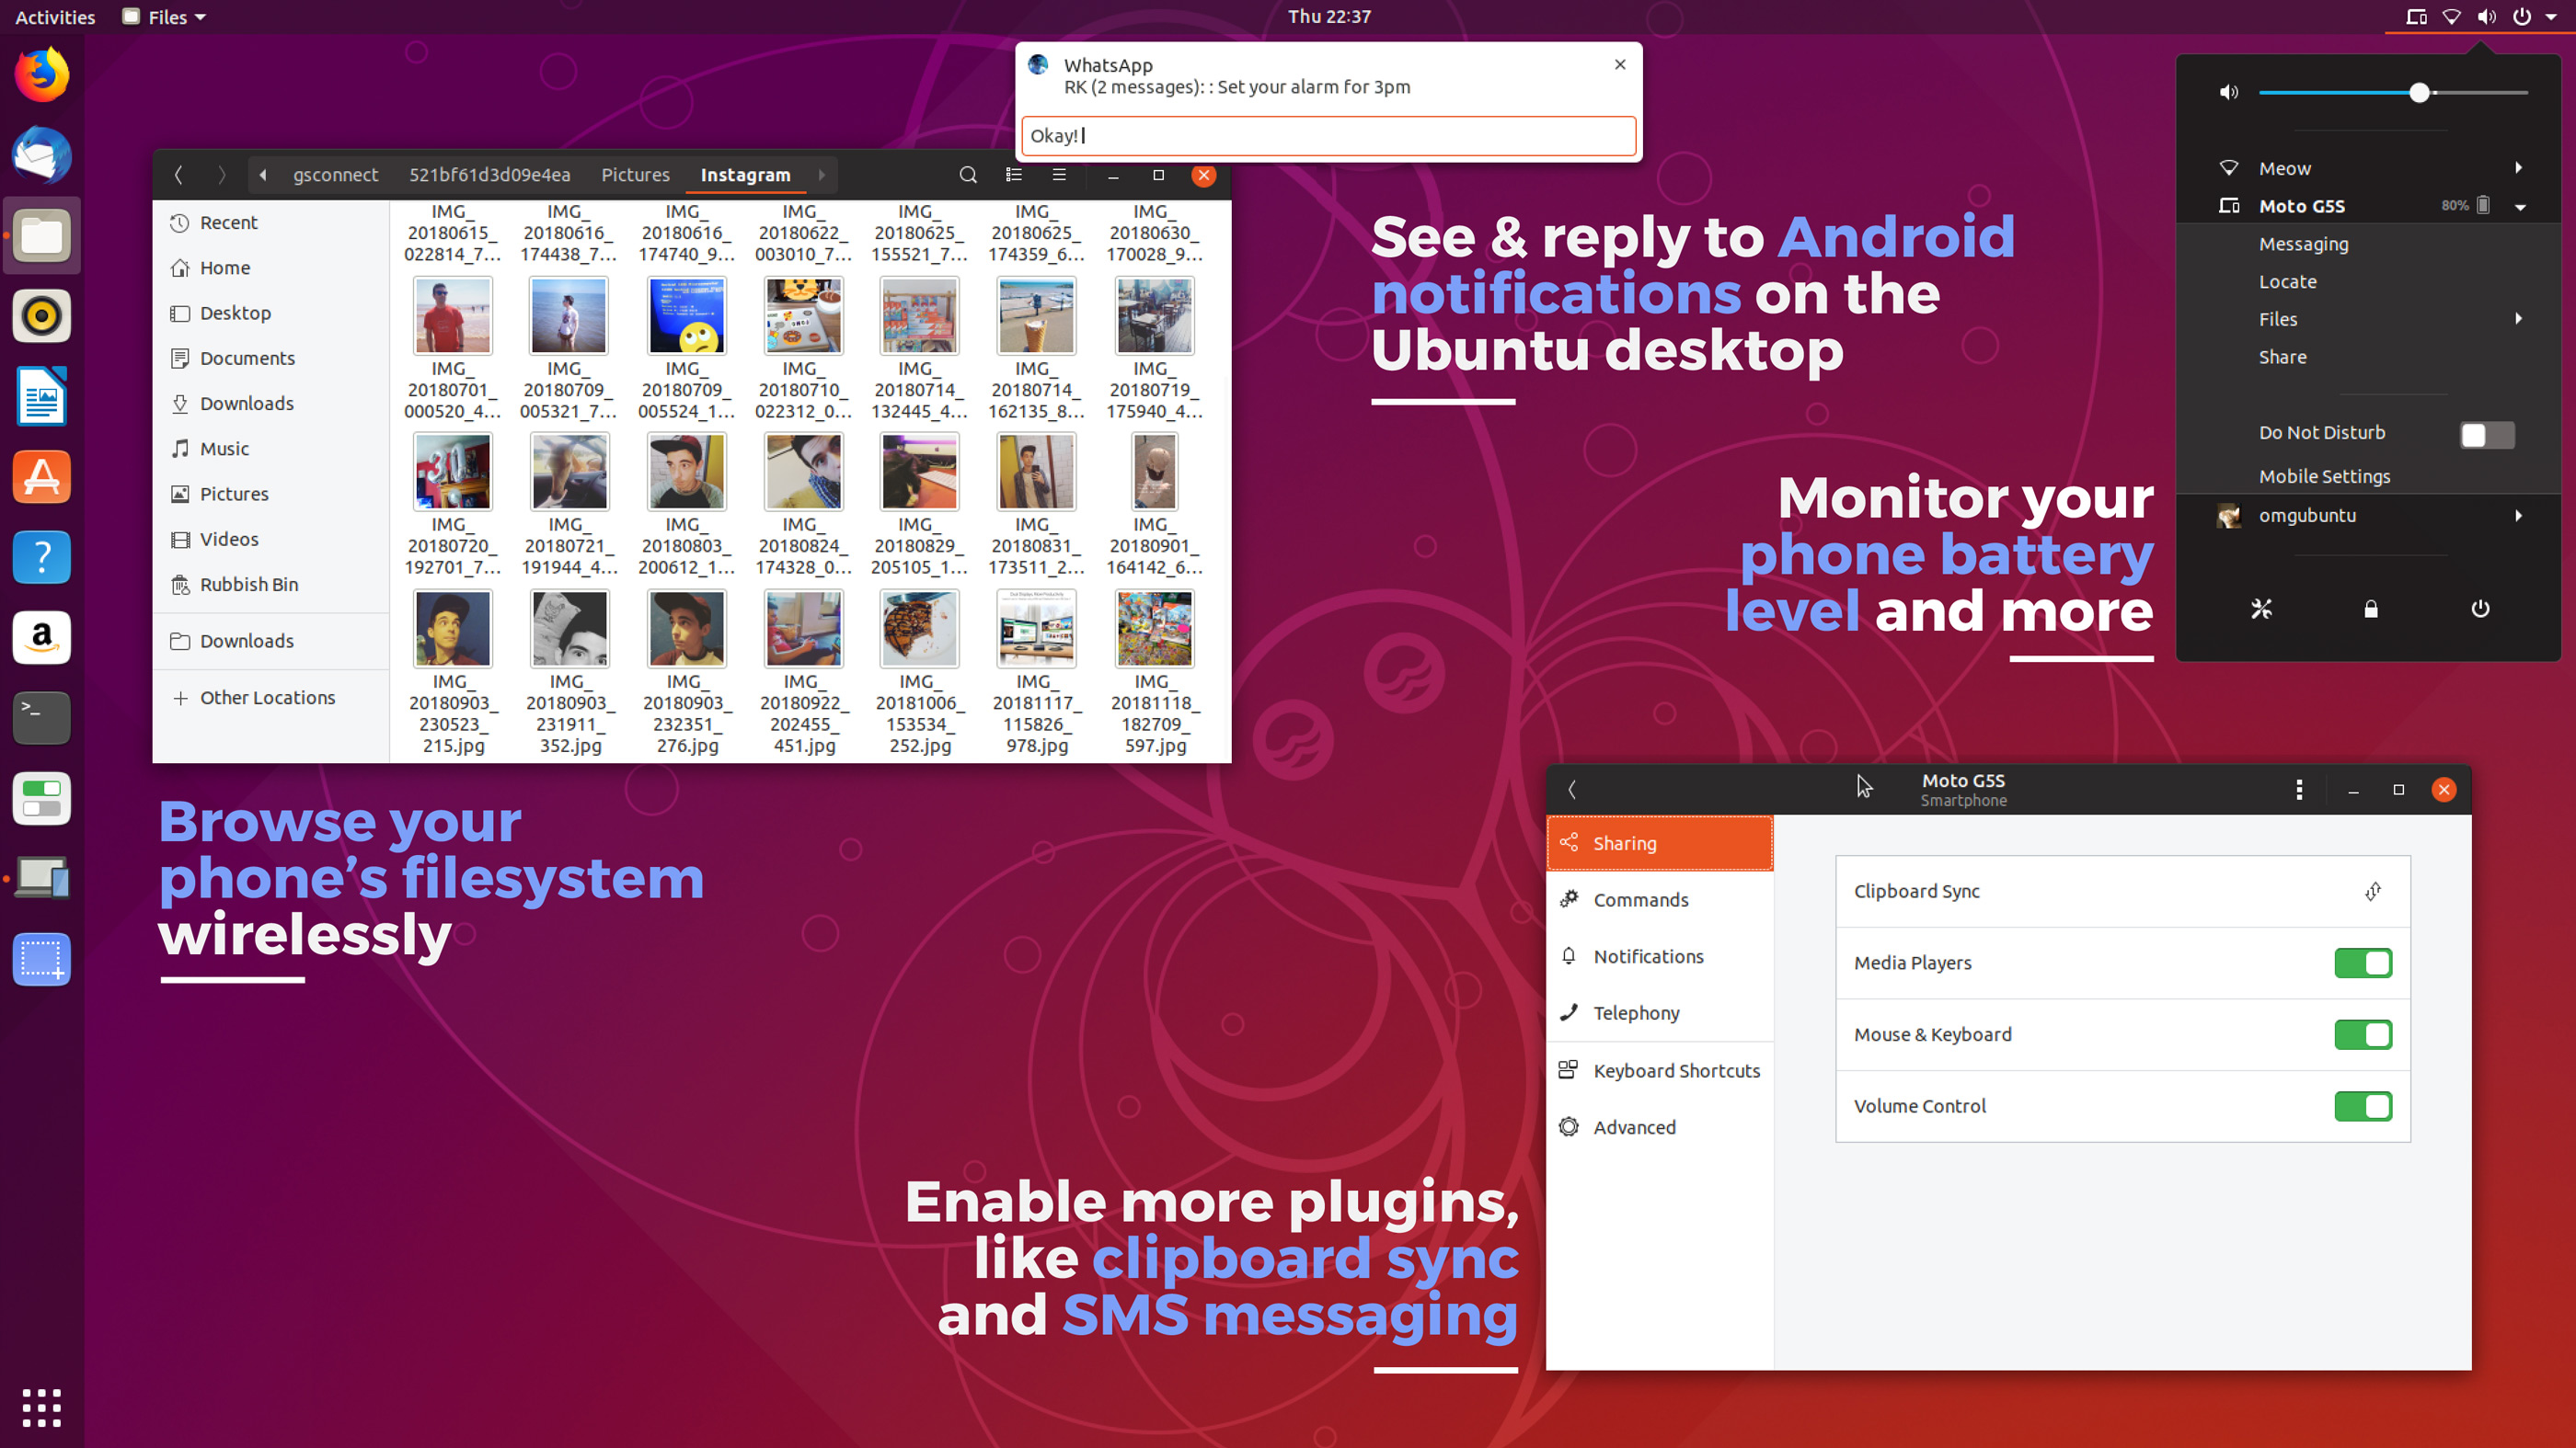Toggle the Volume Control plugin switch

click(x=2362, y=1105)
